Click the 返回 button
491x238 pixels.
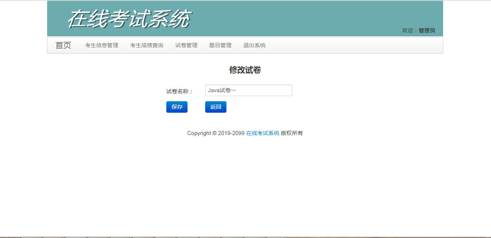[216, 107]
